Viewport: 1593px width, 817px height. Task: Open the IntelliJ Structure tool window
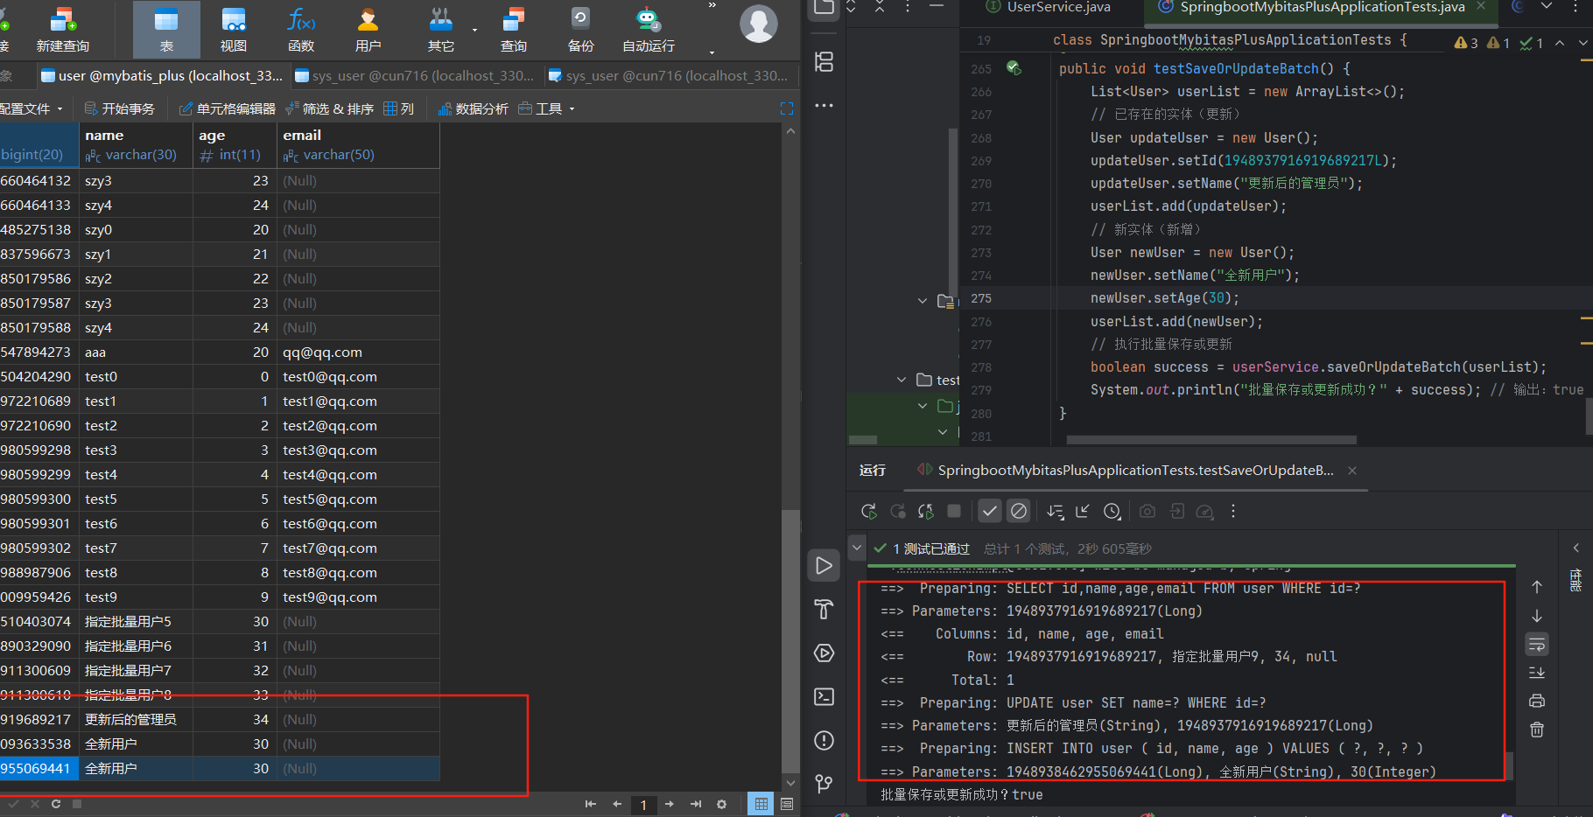click(824, 62)
